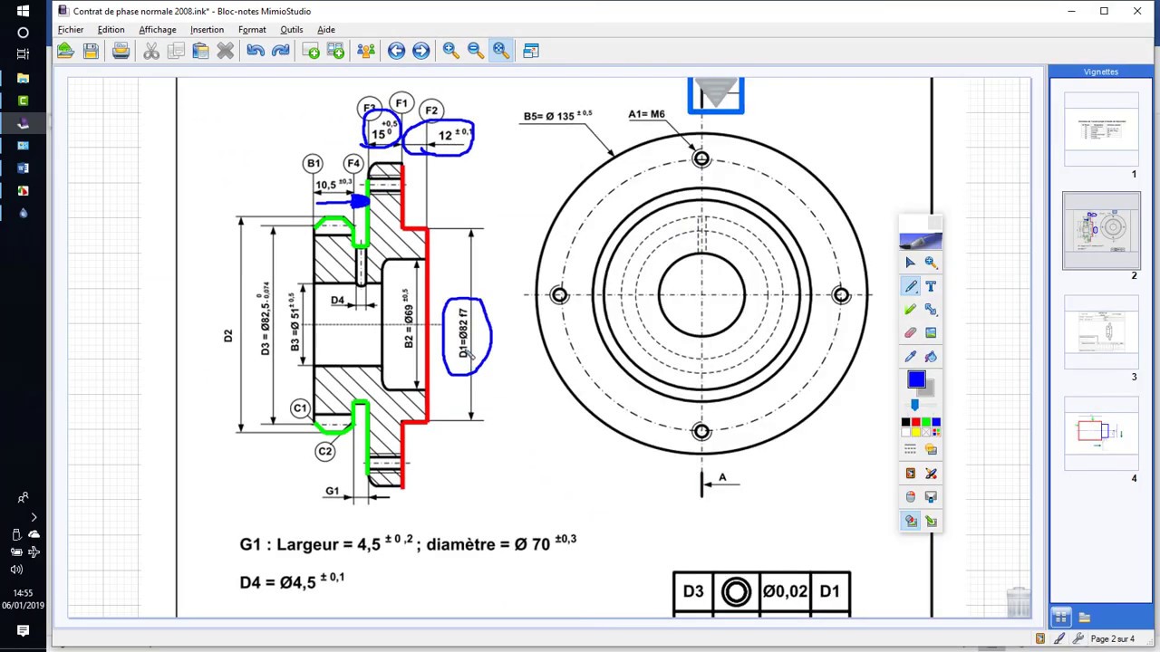Click the 'Page 2 sur 4' indicator
Viewport: 1160px width, 652px height.
coord(1112,639)
